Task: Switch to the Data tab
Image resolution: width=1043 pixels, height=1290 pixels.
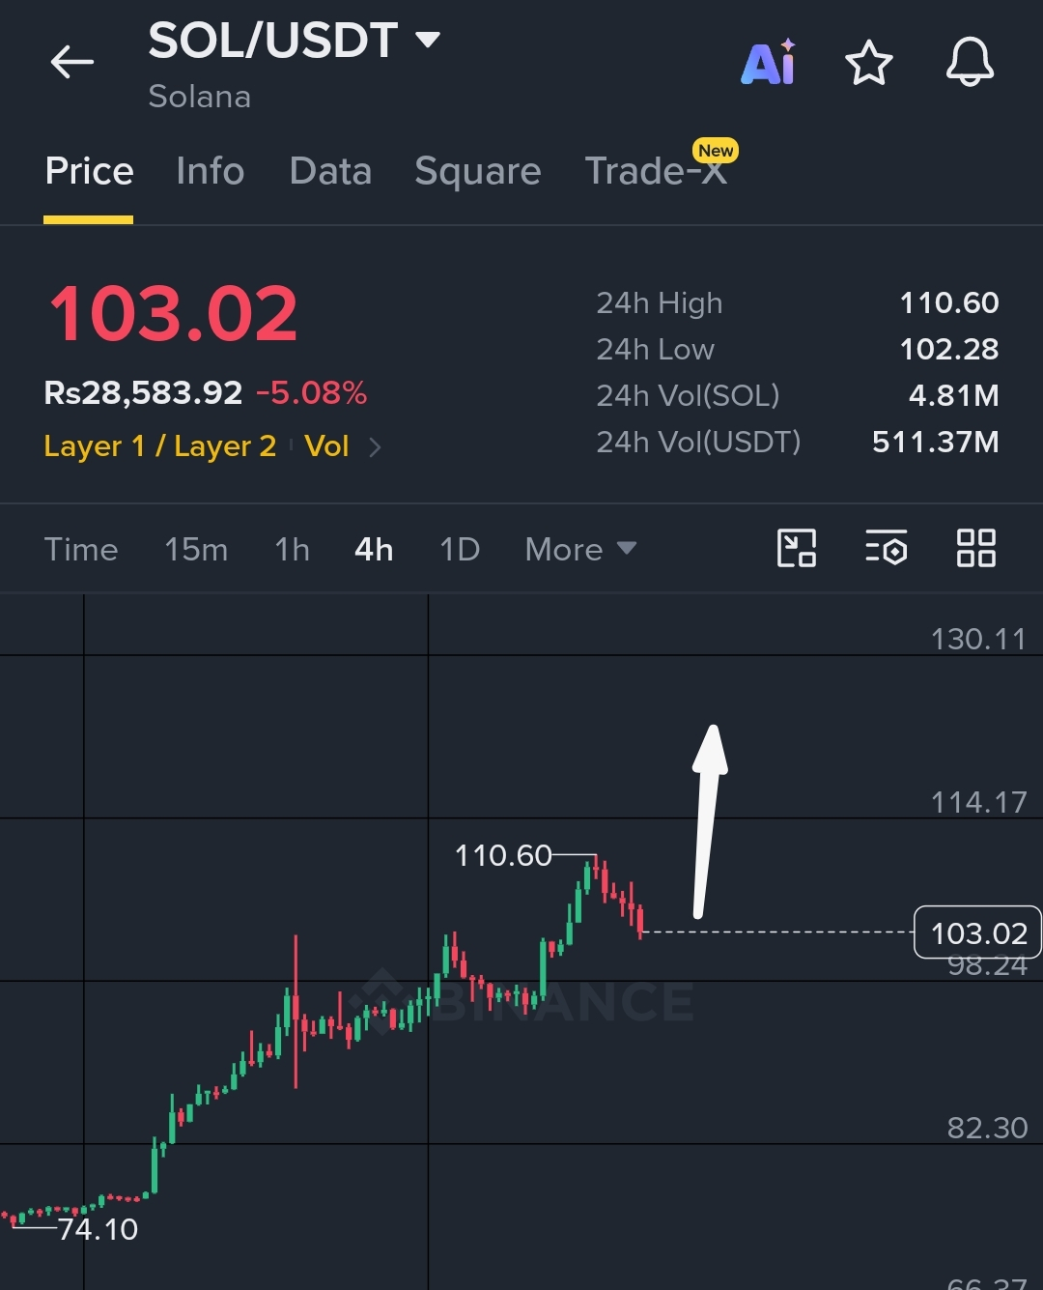Action: 330,171
